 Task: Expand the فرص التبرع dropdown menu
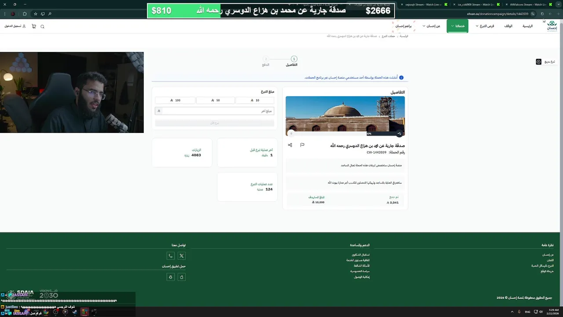(x=484, y=26)
